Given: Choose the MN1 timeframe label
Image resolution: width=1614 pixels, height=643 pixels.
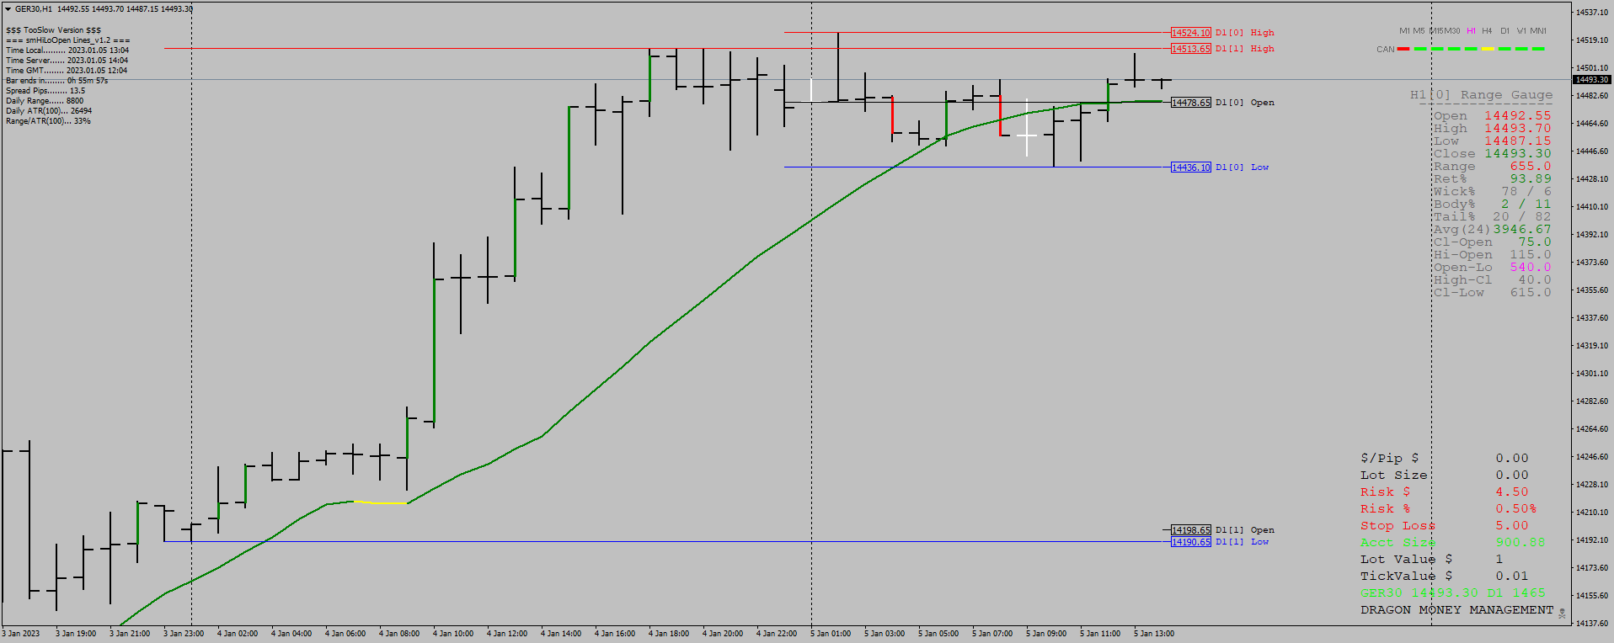Looking at the screenshot, I should (1538, 31).
